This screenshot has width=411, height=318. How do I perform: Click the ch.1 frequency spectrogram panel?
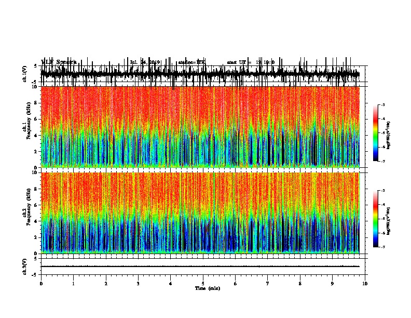[x=200, y=127]
